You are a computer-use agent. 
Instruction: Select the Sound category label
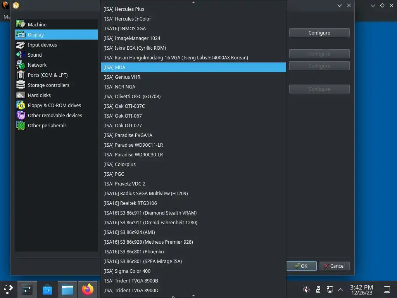point(35,55)
